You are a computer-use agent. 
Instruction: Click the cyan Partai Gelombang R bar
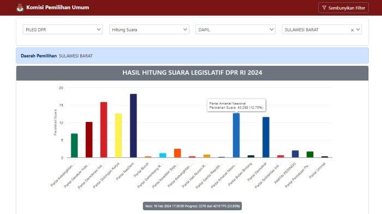(163, 155)
